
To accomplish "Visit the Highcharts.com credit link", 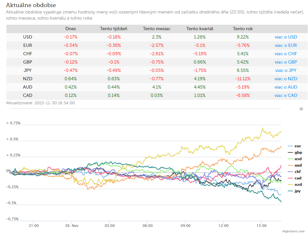I will click(x=293, y=231).
